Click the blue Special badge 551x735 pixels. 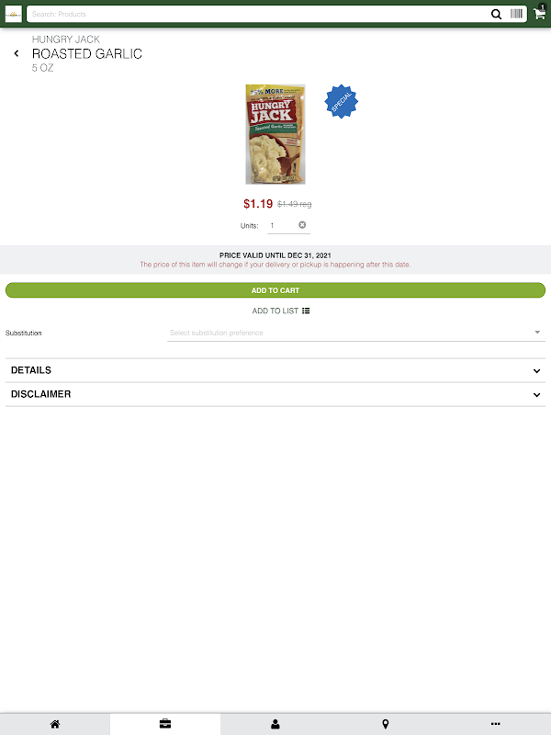[x=341, y=101]
